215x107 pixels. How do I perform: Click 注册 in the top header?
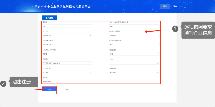pyautogui.click(x=175, y=6)
